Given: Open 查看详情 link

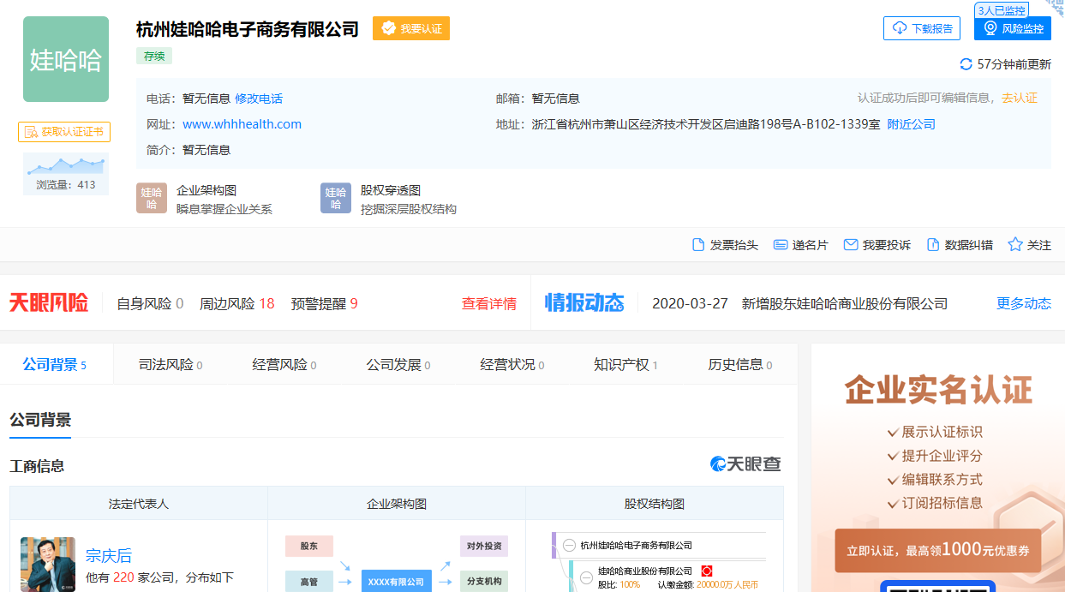Looking at the screenshot, I should point(489,303).
